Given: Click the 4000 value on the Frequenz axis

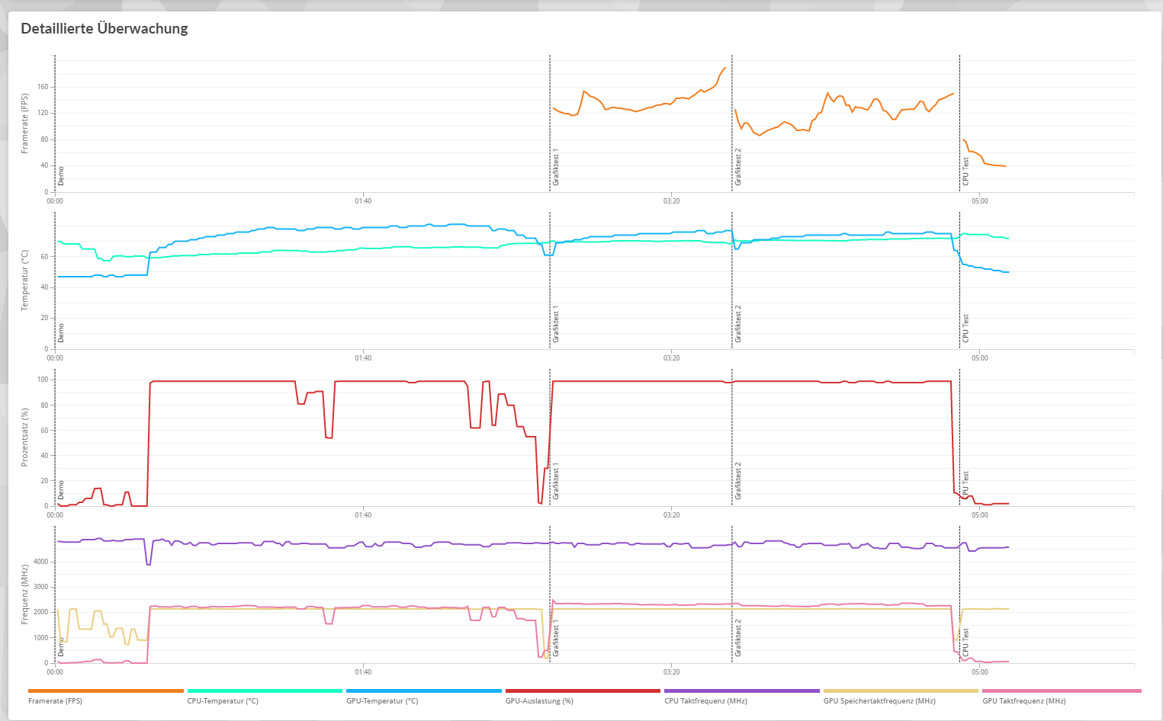Looking at the screenshot, I should 41,562.
